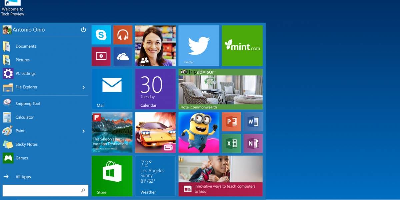Launch the racing car game tile
Screen dimensions: 400x200
tap(155, 132)
